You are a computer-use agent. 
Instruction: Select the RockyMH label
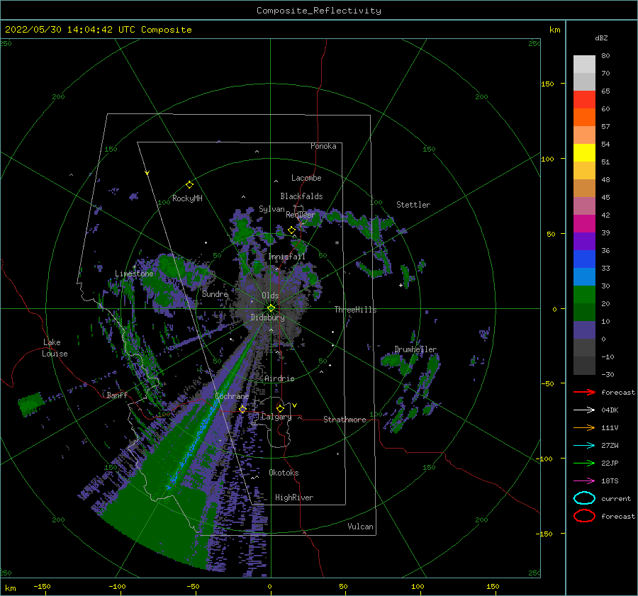(187, 198)
